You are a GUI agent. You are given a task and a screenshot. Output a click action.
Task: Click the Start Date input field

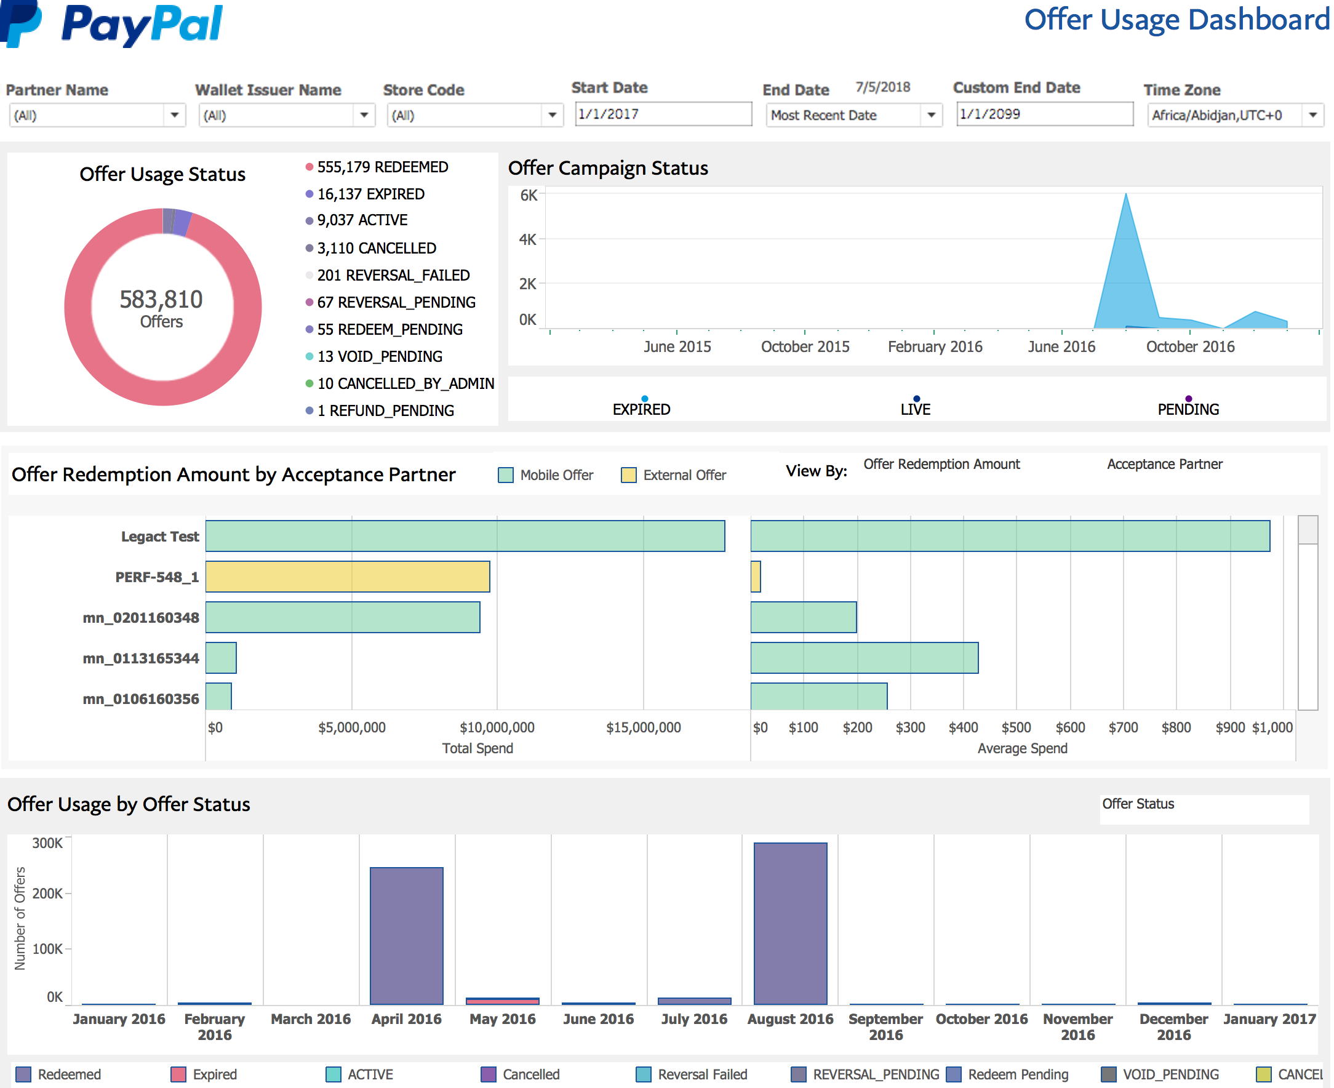(663, 114)
